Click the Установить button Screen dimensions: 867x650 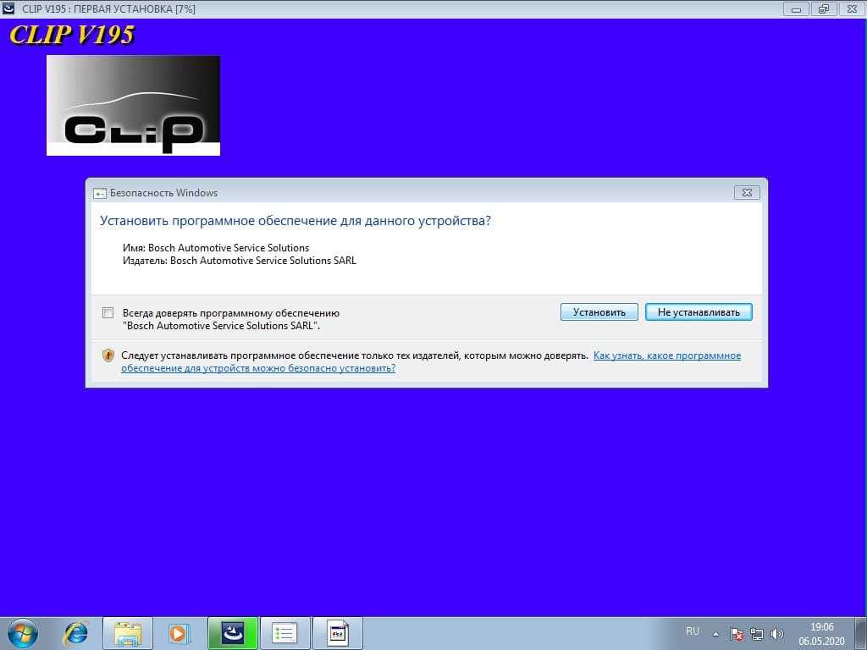coord(599,312)
